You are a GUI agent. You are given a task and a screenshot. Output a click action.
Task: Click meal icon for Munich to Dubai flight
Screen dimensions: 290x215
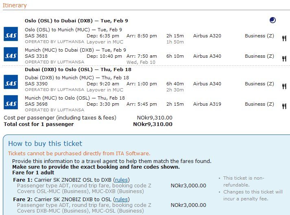(284, 59)
